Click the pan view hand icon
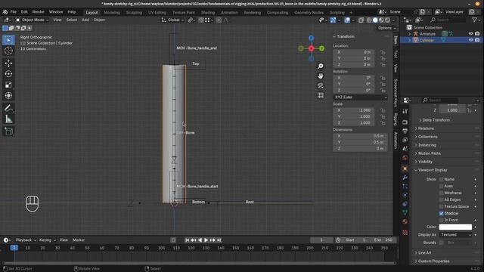The image size is (484, 272). tap(321, 76)
